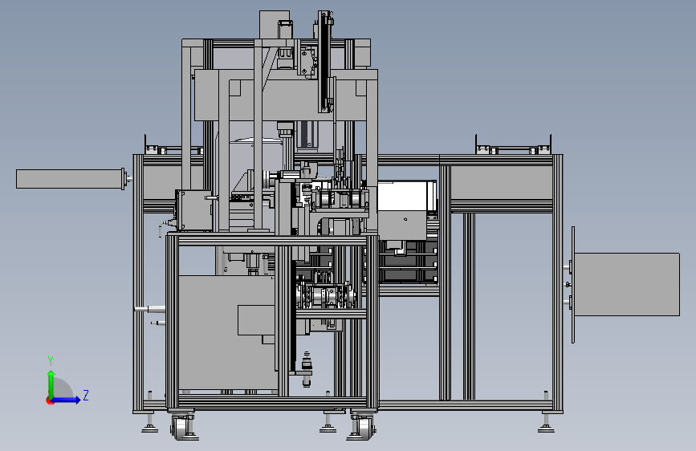696x451 pixels.
Task: Select the horizontal cylinder protruding on the left
Action: [70, 179]
